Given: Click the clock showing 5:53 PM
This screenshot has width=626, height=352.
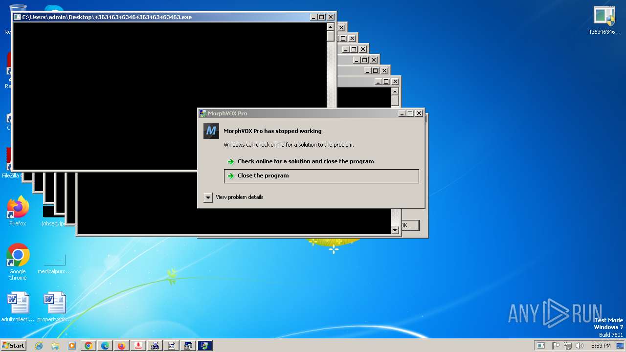Looking at the screenshot, I should (x=601, y=346).
